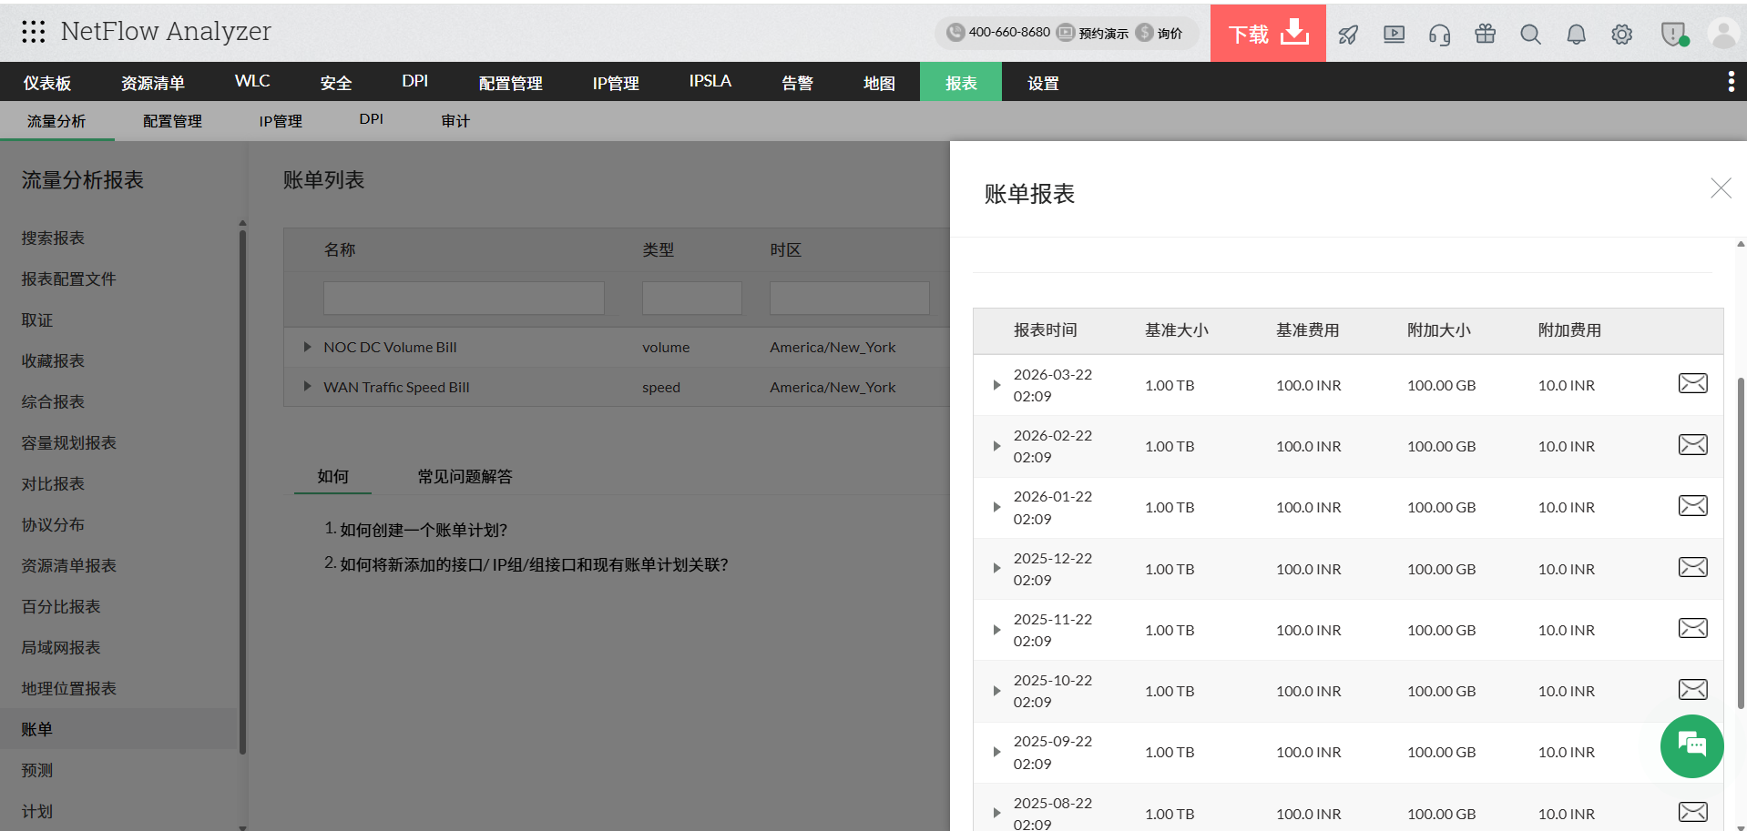Image resolution: width=1747 pixels, height=831 pixels.
Task: Close the 账单报表 panel
Action: point(1721,188)
